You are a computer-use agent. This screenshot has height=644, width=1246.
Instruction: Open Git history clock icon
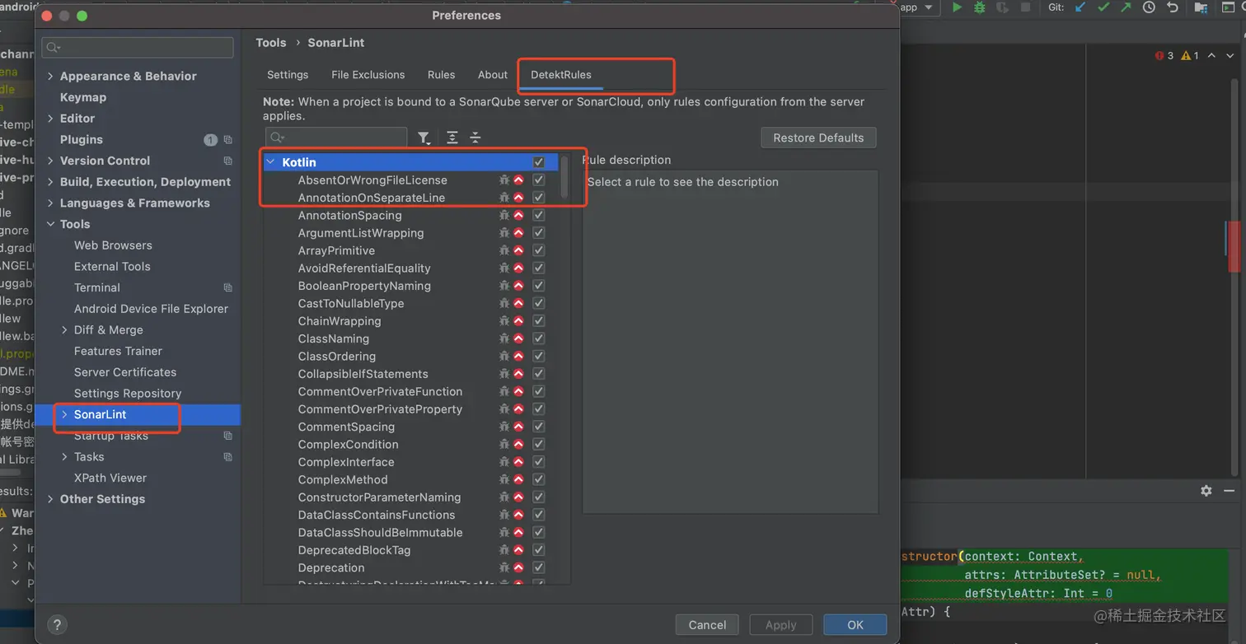click(x=1150, y=7)
